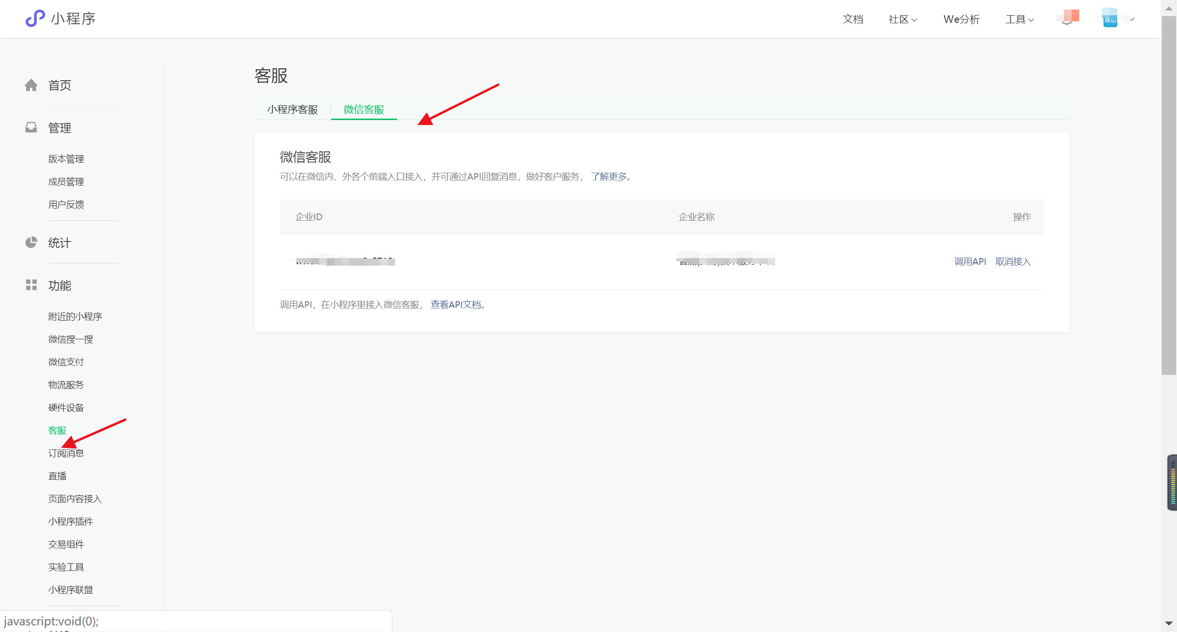
Task: Switch to the 小程序客服 tab
Action: point(293,110)
